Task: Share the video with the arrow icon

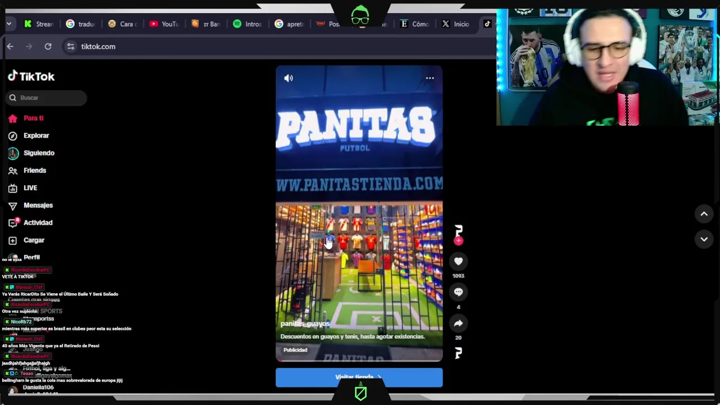Action: pyautogui.click(x=458, y=323)
